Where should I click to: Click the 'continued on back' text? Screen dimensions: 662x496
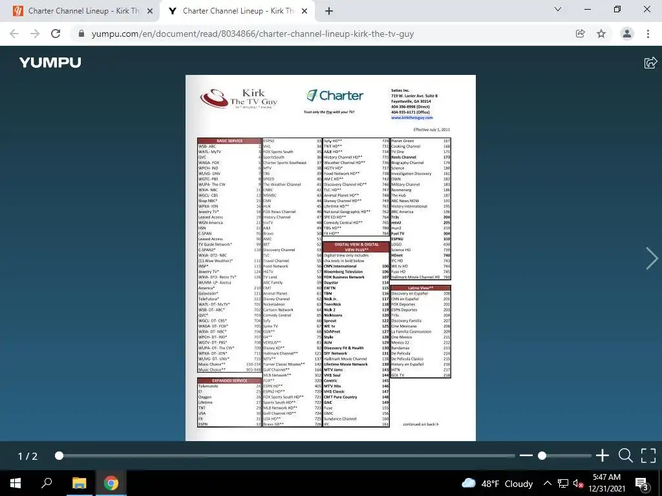coord(420,424)
